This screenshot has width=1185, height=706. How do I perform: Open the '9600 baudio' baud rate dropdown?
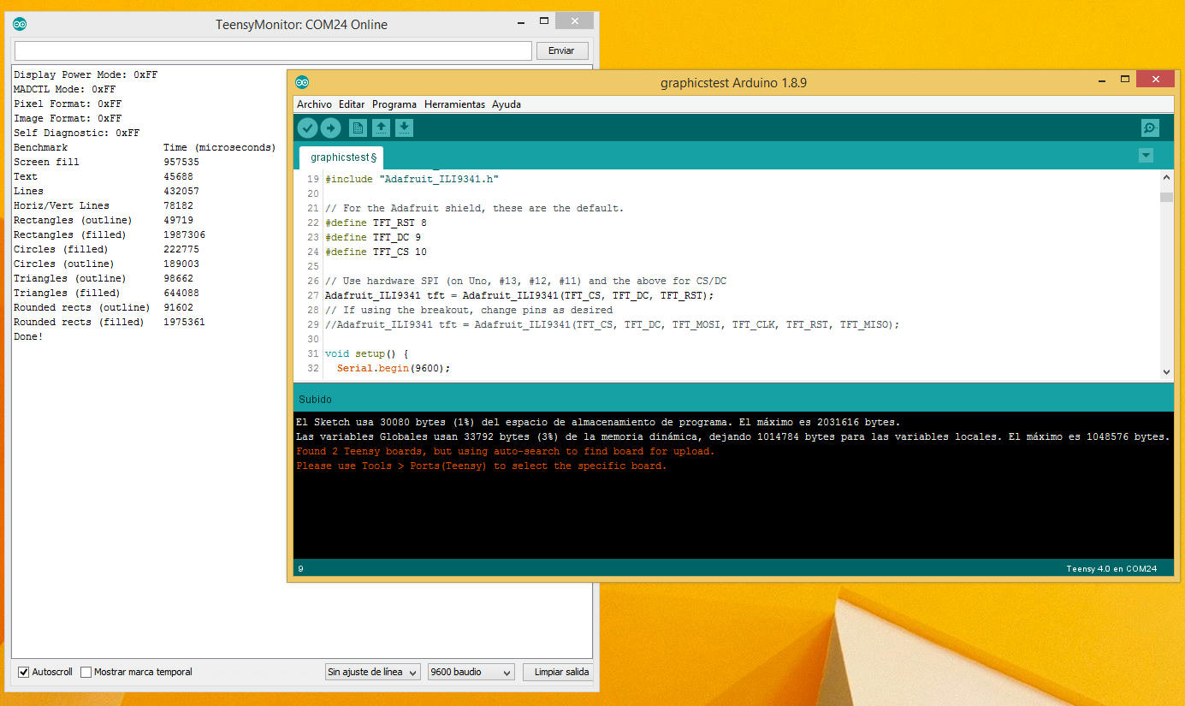click(x=471, y=672)
